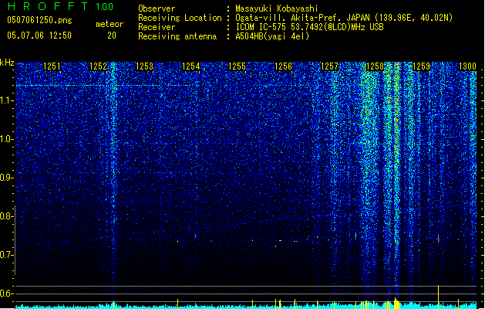Click the 1300 time marker
485x309 pixels.
point(467,66)
